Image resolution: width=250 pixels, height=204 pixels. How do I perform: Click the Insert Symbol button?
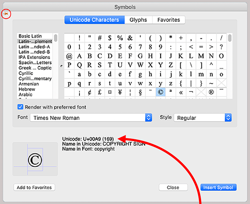coord(219,188)
